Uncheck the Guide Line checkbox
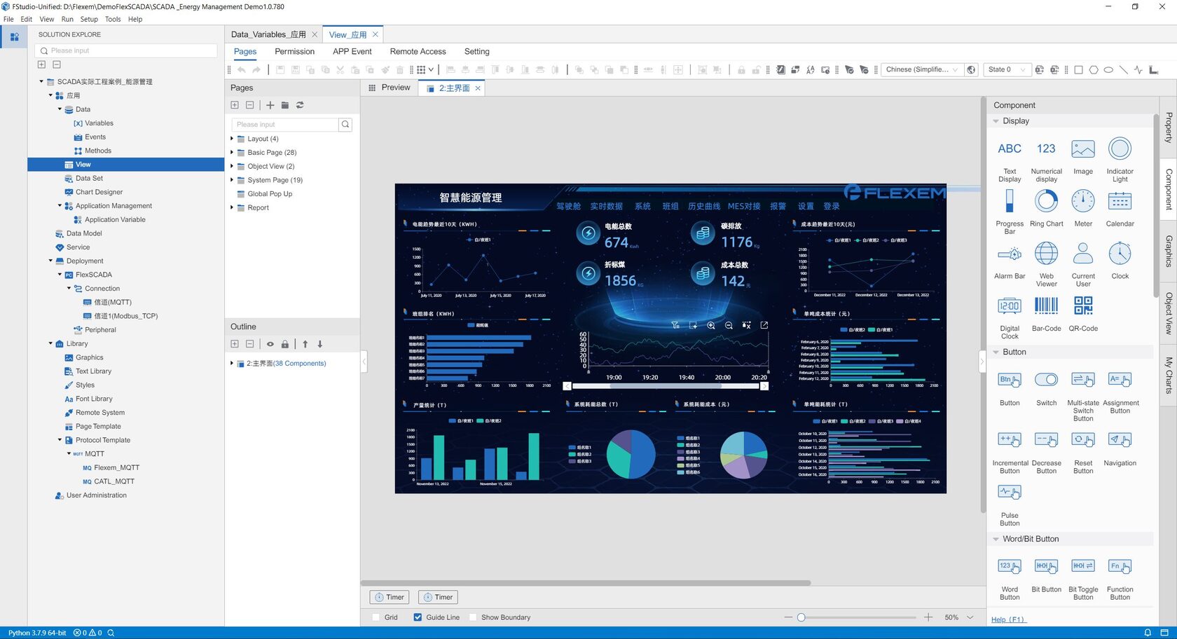Screen dimensions: 1177x639 pos(418,617)
